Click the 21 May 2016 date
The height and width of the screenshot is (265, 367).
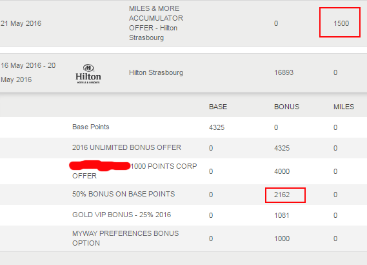tap(21, 23)
